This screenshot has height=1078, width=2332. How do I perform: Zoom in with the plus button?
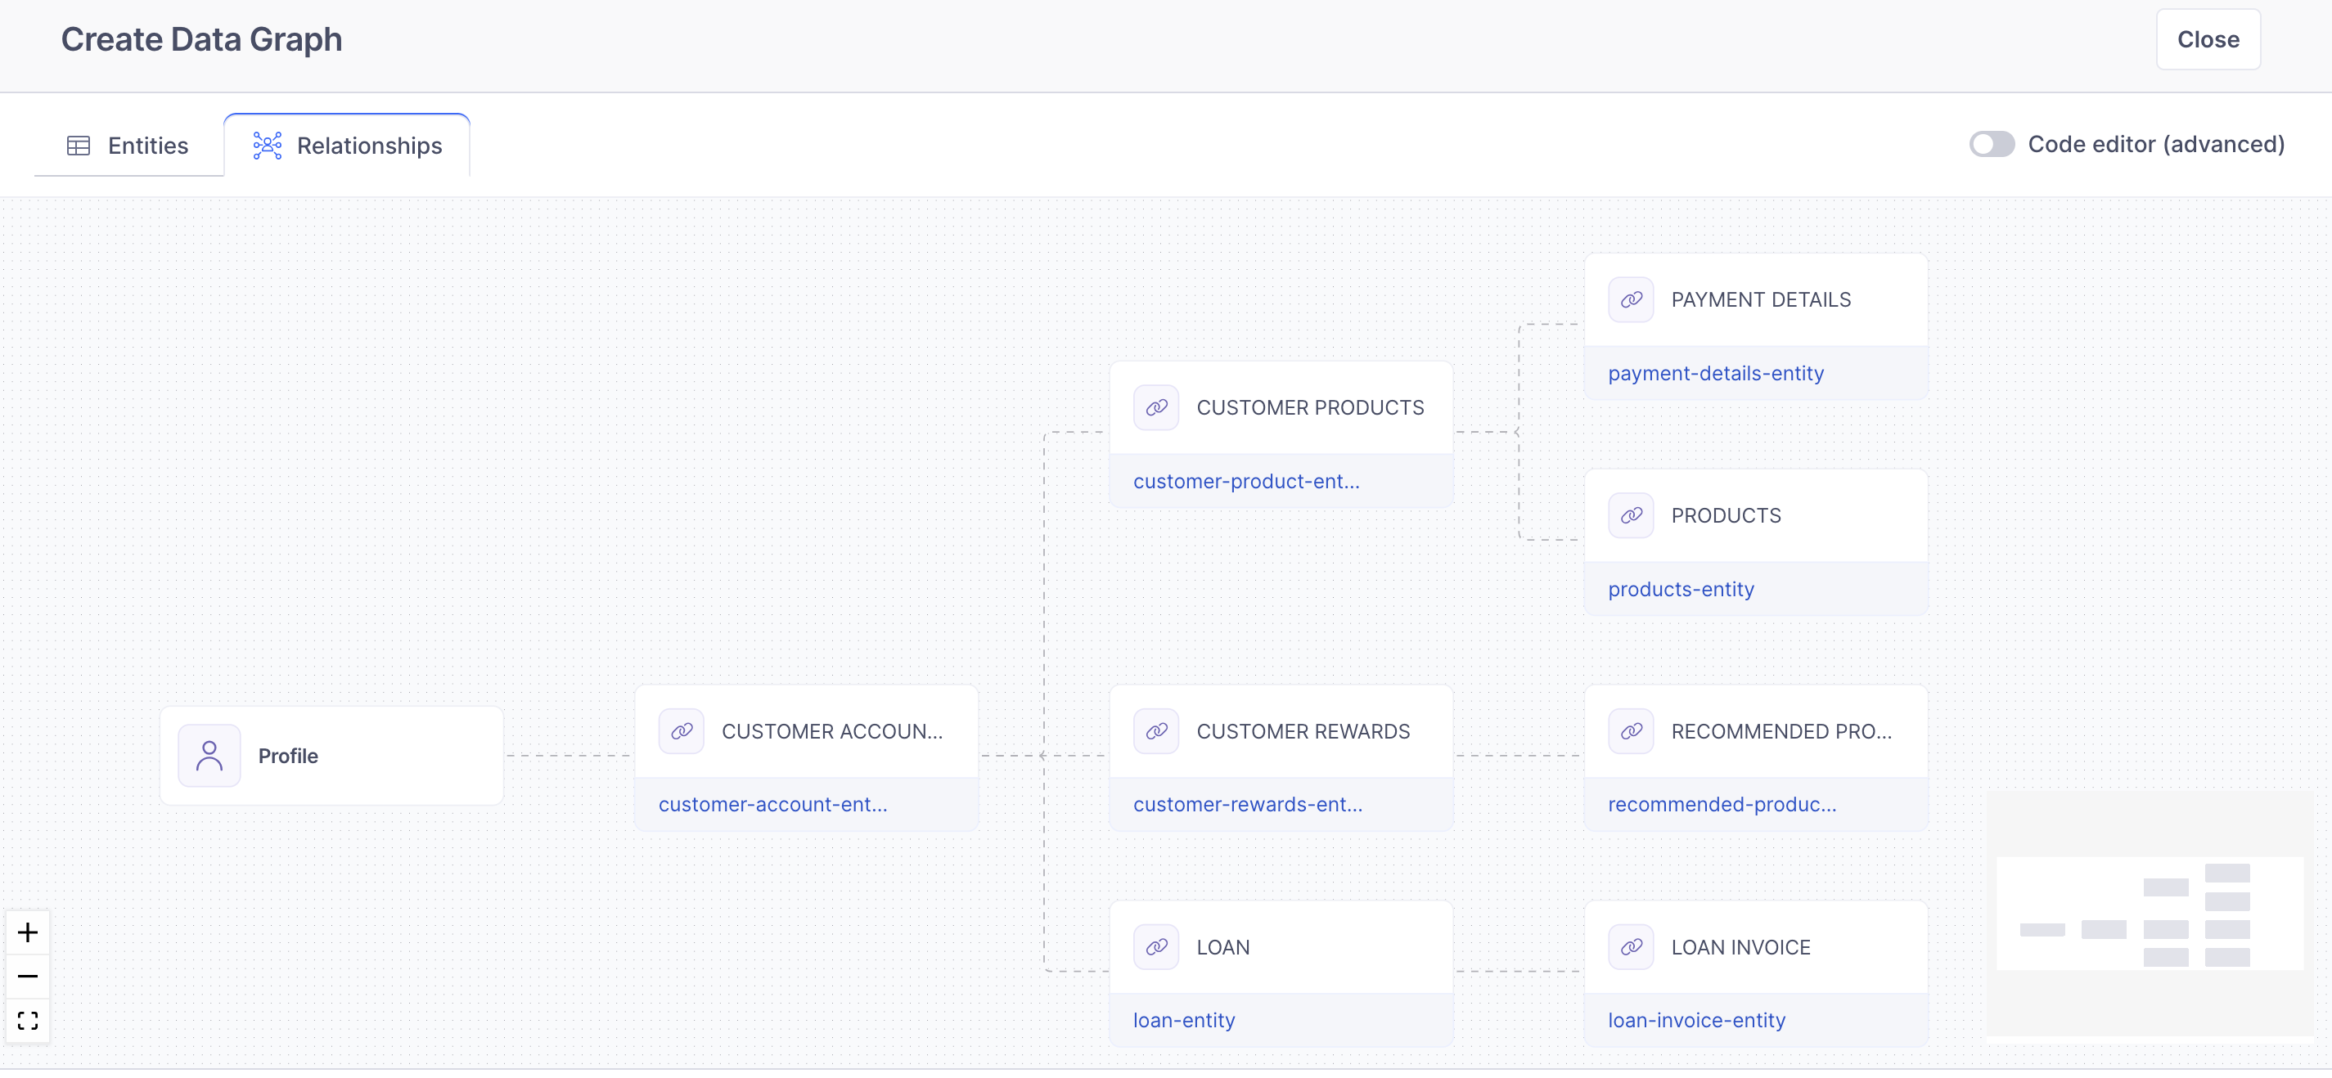click(28, 932)
